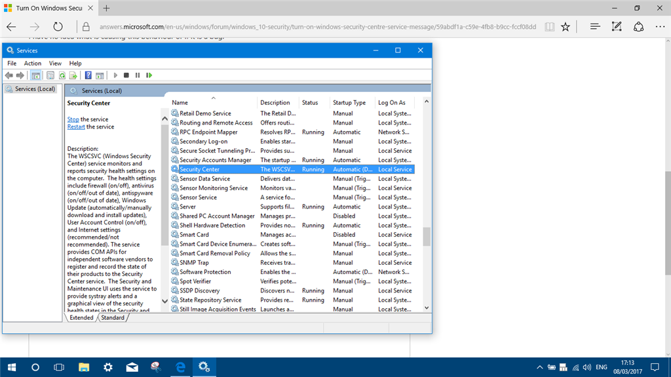Sort by Status column header
The width and height of the screenshot is (671, 377).
(315, 102)
